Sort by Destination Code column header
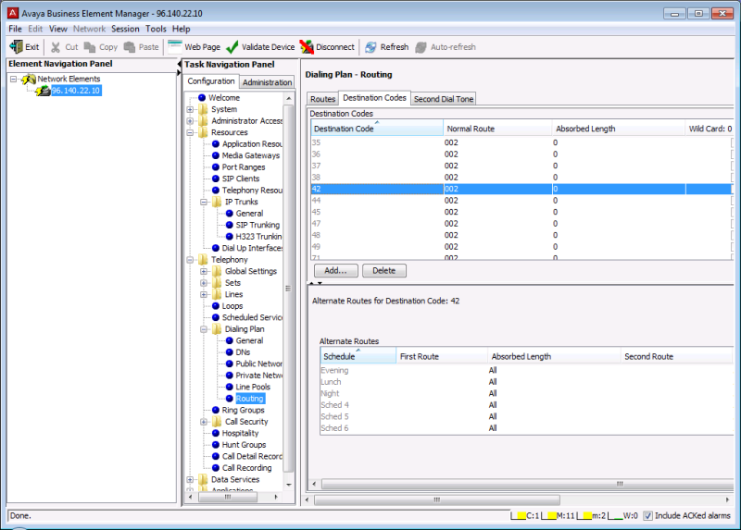Image resolution: width=741 pixels, height=530 pixels. 377,129
